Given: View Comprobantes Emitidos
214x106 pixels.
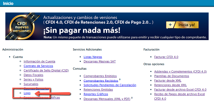Looking at the screenshot, I should pos(100,76).
